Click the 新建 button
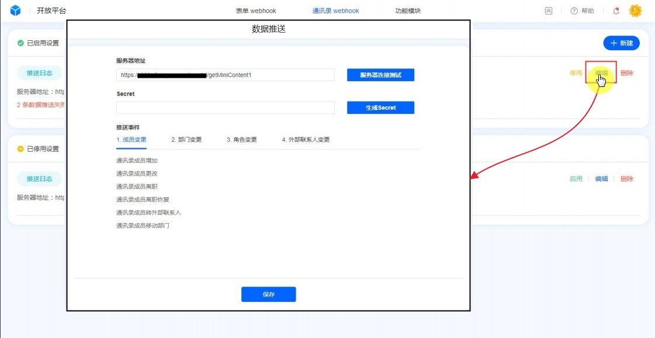Image resolution: width=655 pixels, height=338 pixels. 621,43
